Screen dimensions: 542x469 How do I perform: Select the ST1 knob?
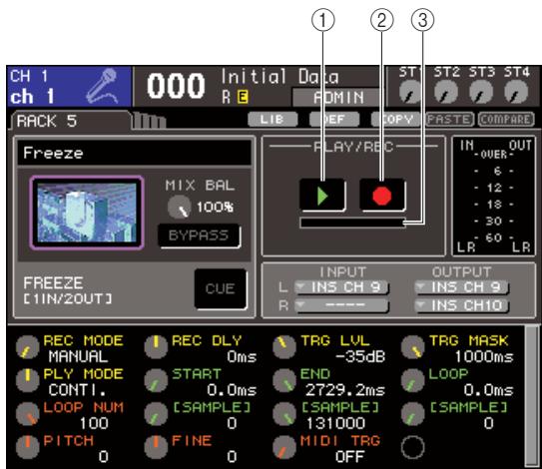point(410,92)
